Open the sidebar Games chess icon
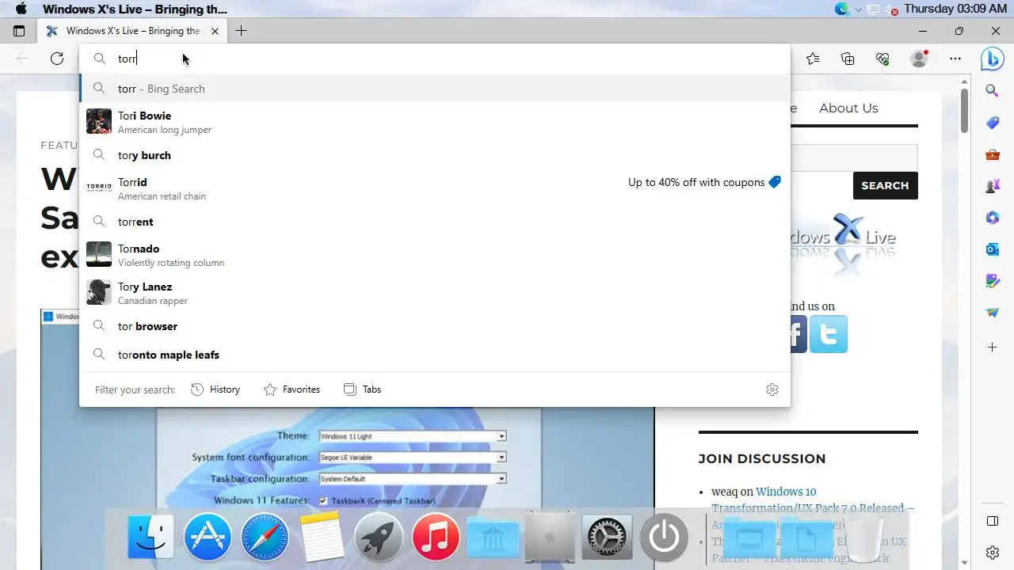 point(992,187)
